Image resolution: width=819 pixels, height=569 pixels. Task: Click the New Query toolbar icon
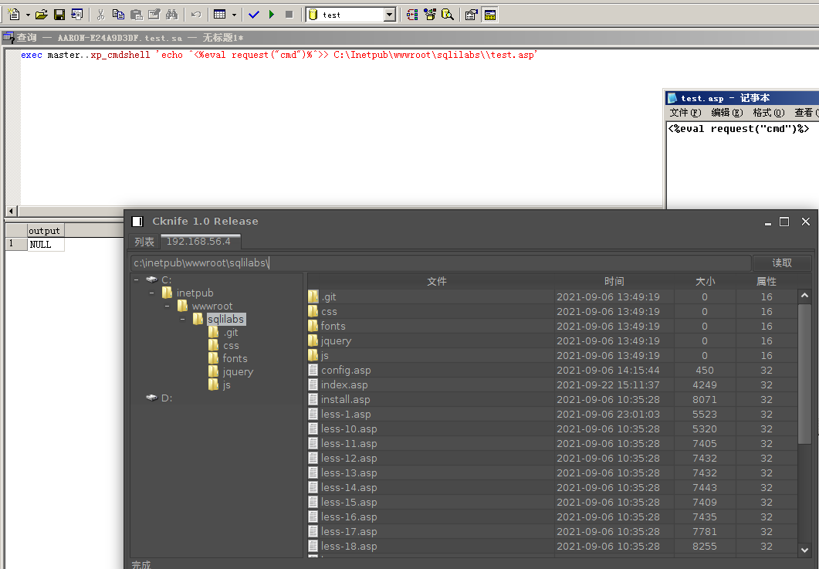coord(14,15)
